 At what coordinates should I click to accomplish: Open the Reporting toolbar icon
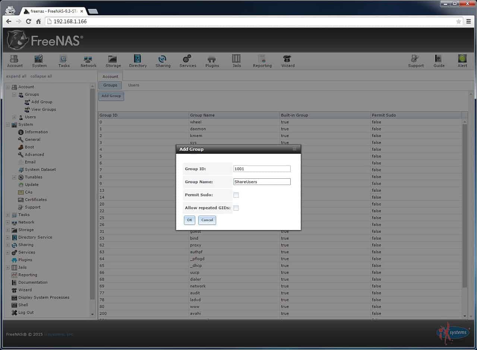pos(262,61)
